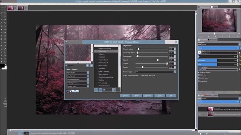Select the Paintbrush tool in toolbox
This screenshot has height=135, width=241.
(x=2, y=49)
